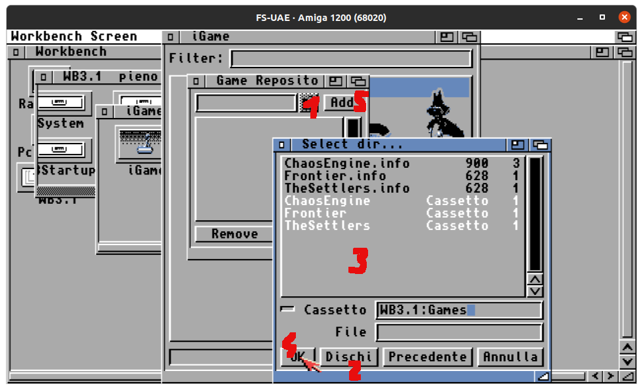The image size is (643, 390).
Task: Click Select dir list scroll down arrow
Action: (535, 292)
